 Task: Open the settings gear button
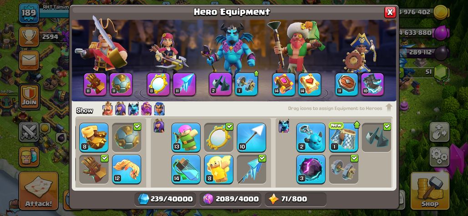(439, 157)
